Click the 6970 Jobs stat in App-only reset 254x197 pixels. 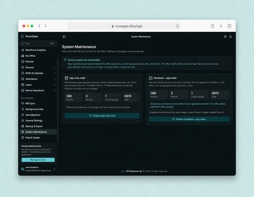point(131,97)
